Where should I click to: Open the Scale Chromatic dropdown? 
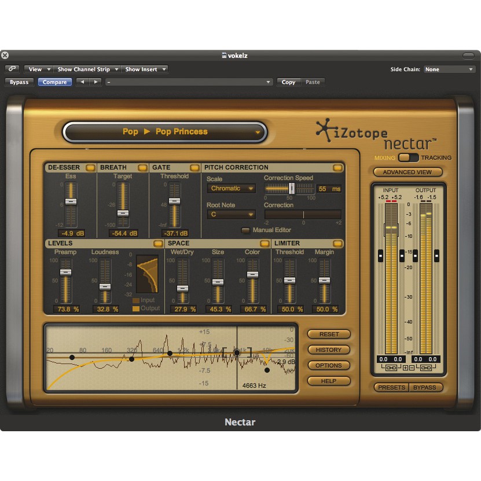(x=231, y=188)
